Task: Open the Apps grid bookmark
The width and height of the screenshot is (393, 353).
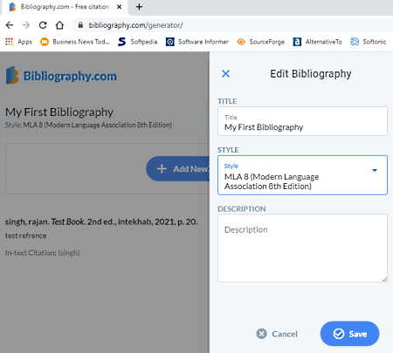Action: 18,42
